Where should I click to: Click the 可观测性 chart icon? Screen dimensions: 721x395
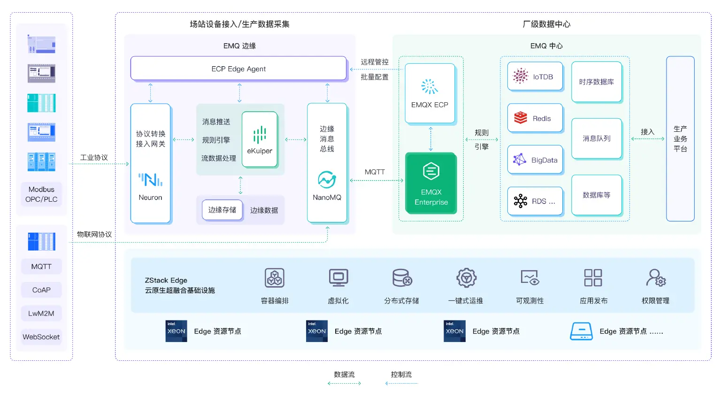point(529,278)
